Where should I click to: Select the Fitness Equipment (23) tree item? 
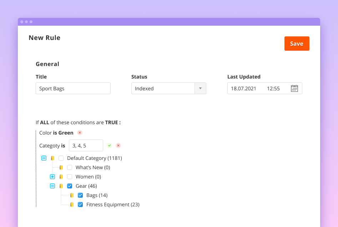(x=112, y=205)
